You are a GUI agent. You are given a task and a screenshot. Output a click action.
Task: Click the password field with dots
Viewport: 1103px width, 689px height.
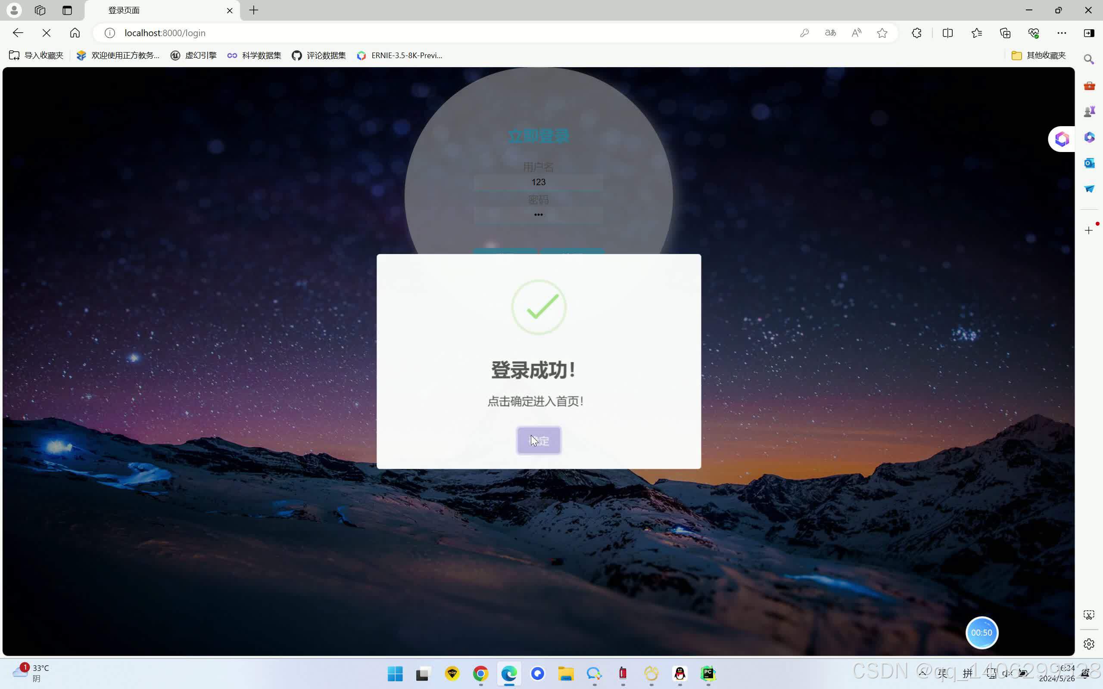click(x=538, y=214)
